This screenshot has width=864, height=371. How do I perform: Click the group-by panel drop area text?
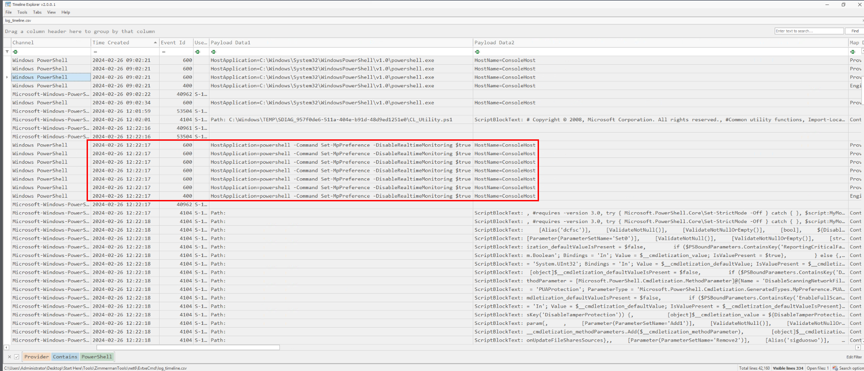point(80,31)
